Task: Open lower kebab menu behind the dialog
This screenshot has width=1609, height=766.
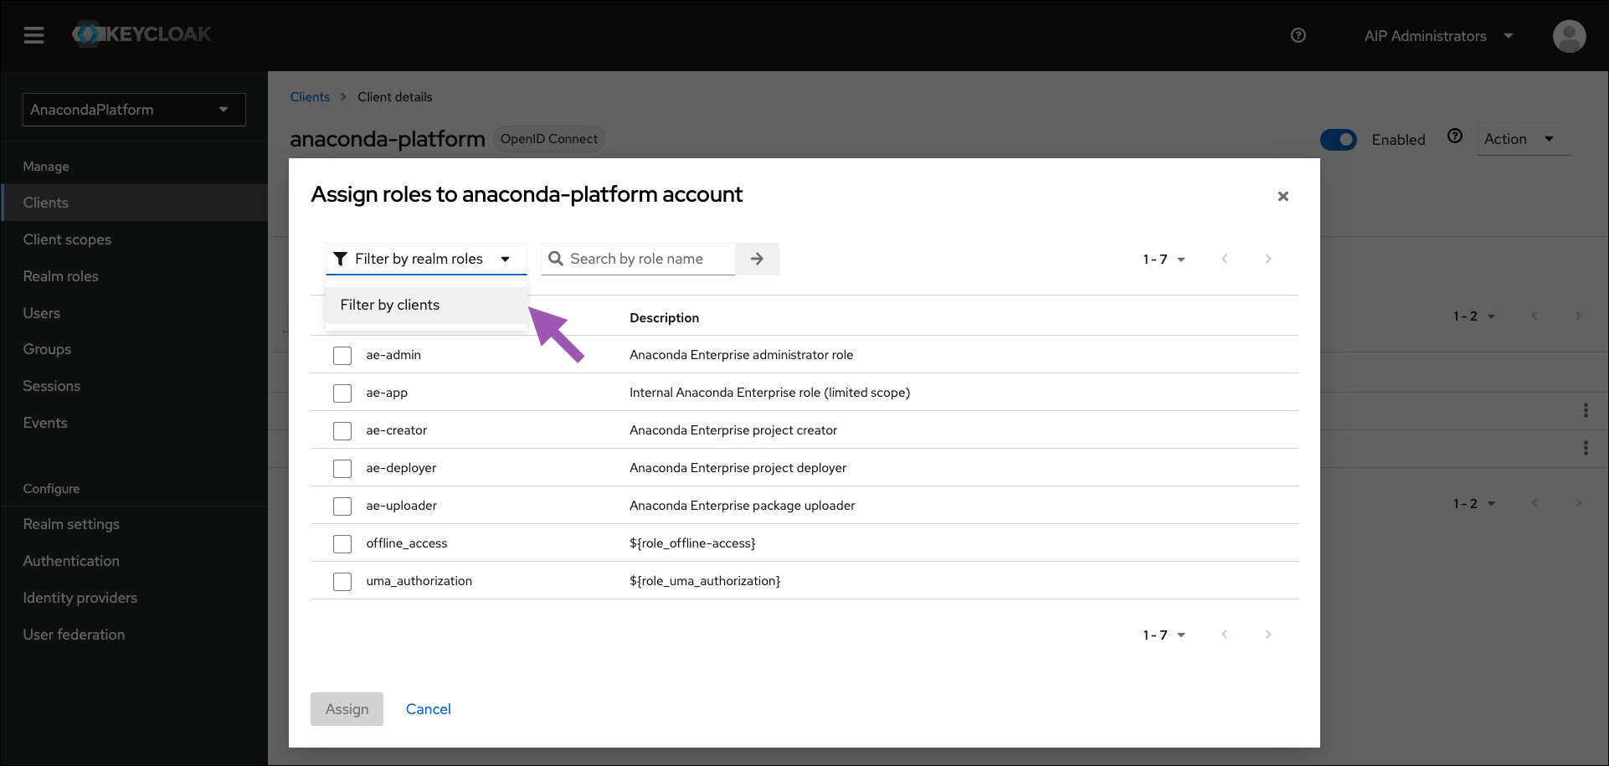Action: (1586, 448)
